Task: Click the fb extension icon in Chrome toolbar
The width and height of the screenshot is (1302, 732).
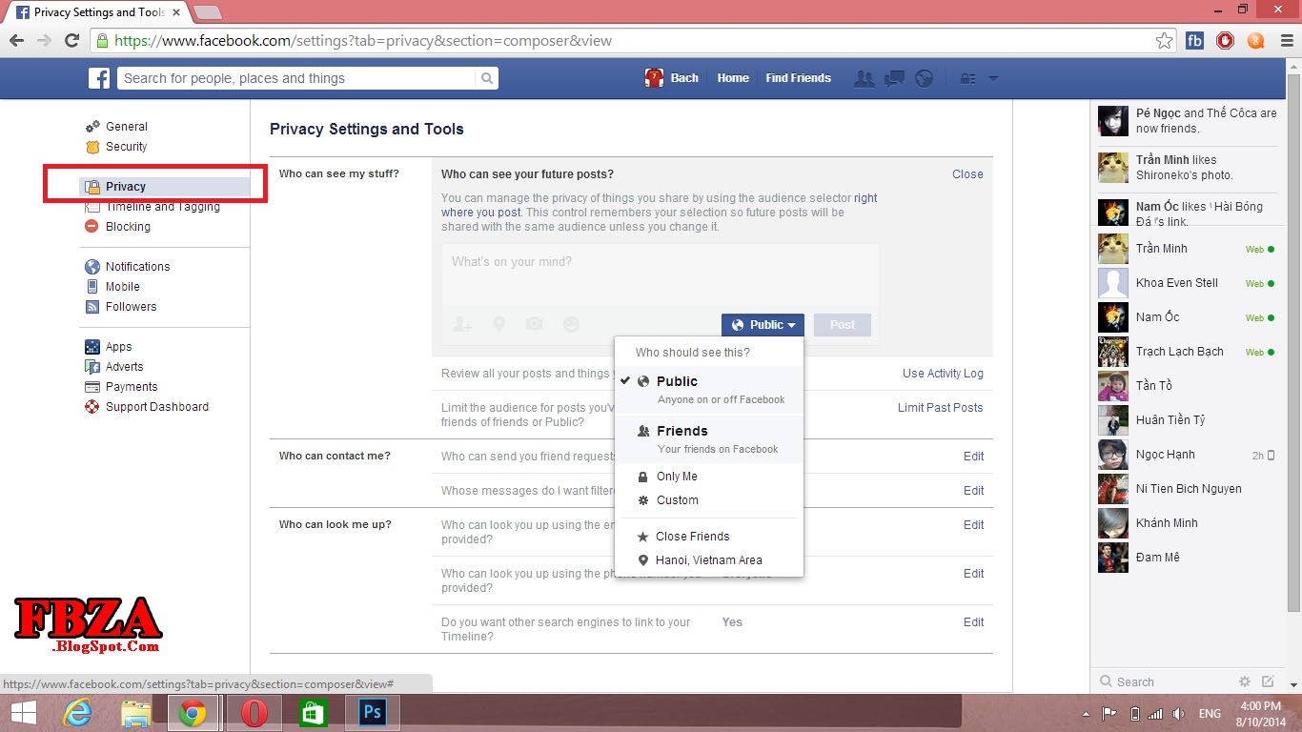Action: [x=1194, y=41]
